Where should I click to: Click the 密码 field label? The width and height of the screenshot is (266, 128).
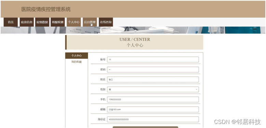103,69
